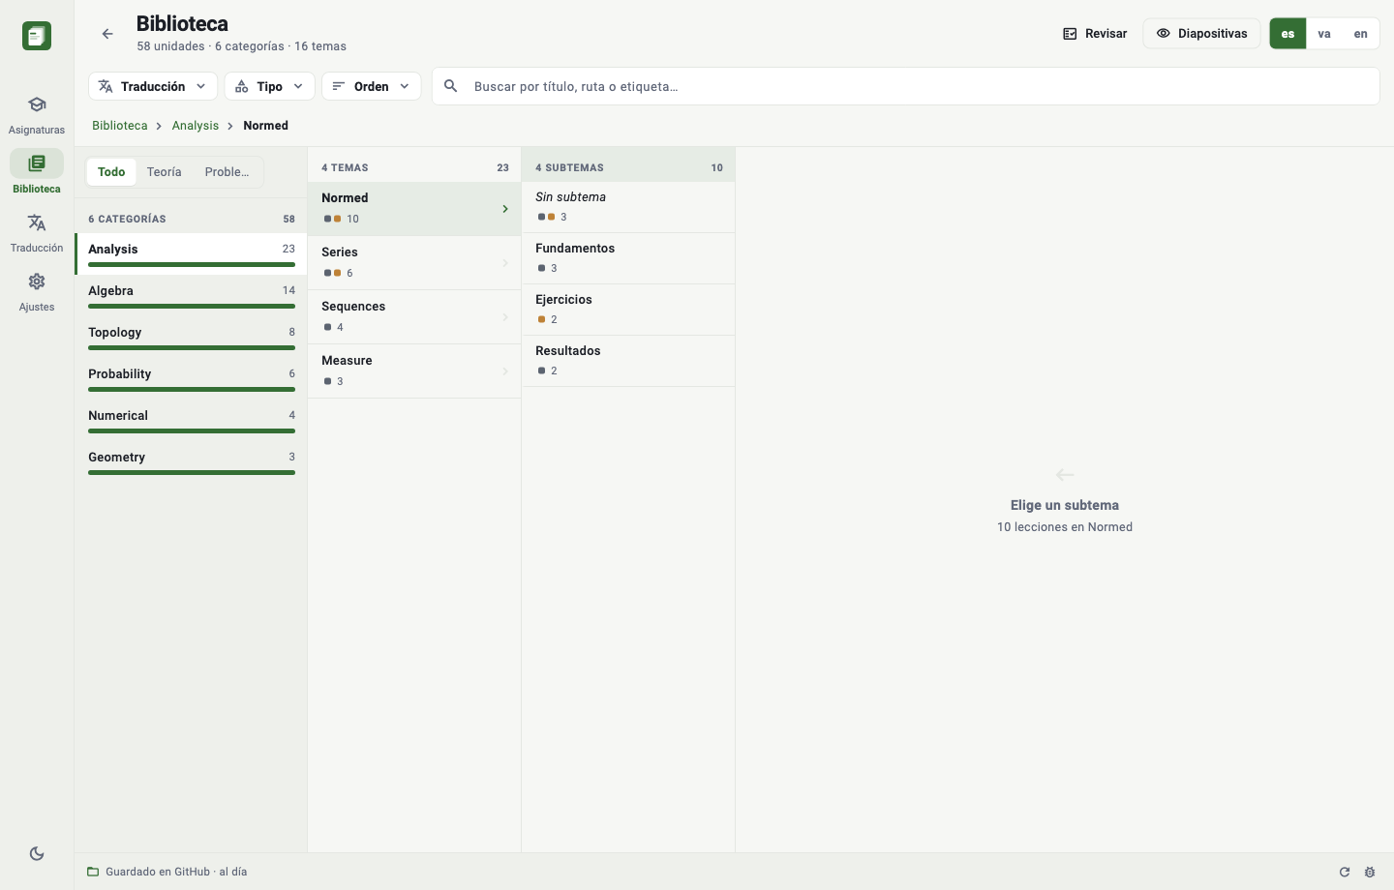The height and width of the screenshot is (890, 1394).
Task: Switch to the Proble… tab
Action: click(227, 172)
